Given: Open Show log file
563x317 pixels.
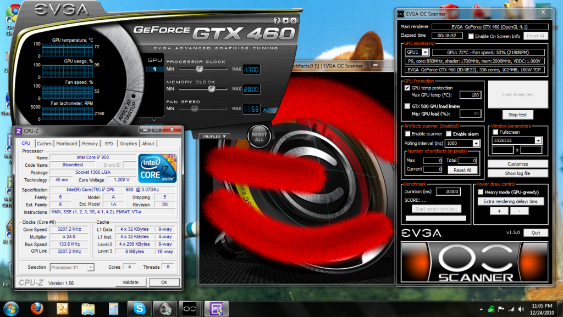Looking at the screenshot, I should click(x=518, y=173).
